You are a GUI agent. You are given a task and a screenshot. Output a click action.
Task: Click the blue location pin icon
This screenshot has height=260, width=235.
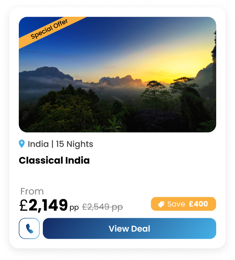point(22,144)
